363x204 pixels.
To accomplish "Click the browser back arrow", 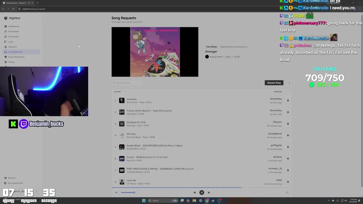I will 3,9.
